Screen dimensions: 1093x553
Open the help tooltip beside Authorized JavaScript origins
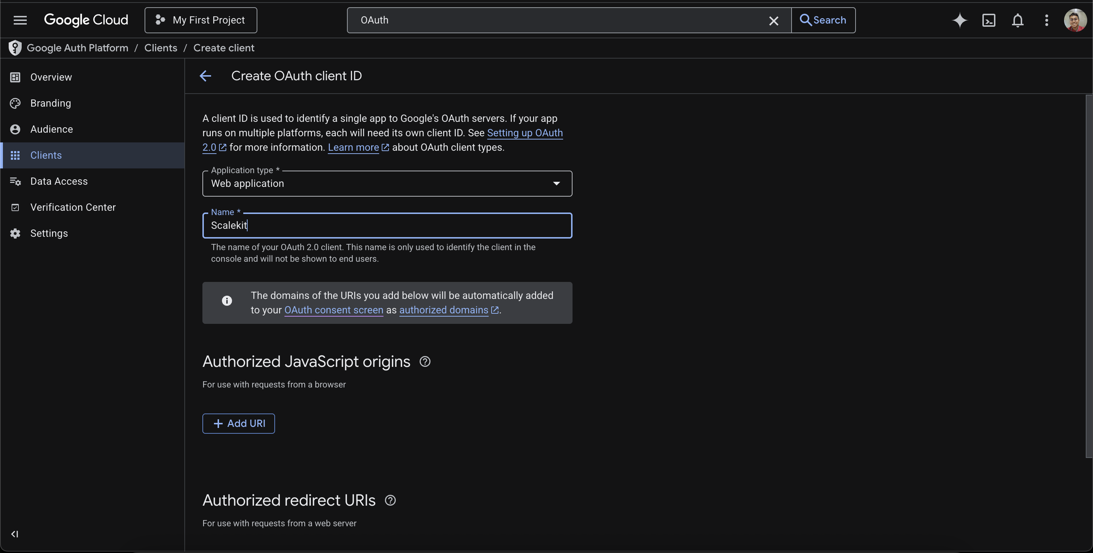425,361
